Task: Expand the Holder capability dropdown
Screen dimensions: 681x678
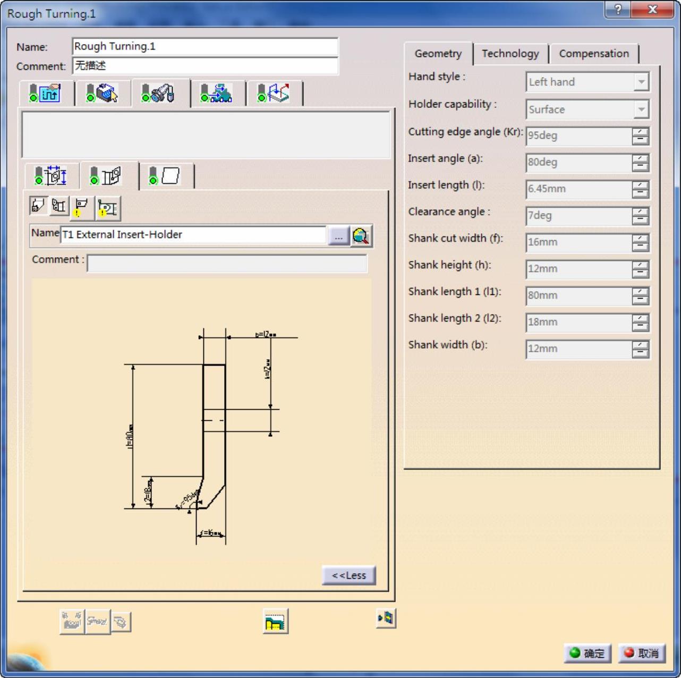Action: point(641,110)
